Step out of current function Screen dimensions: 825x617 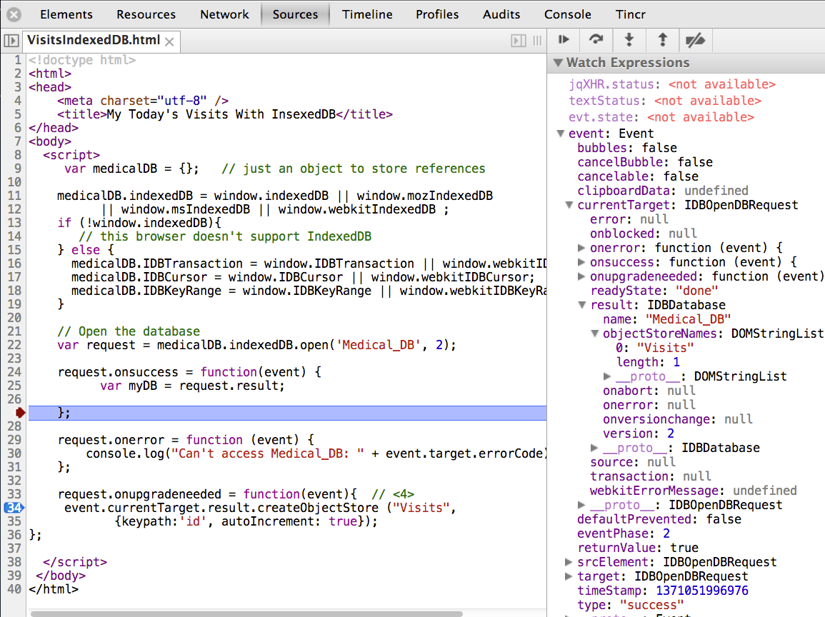click(662, 40)
